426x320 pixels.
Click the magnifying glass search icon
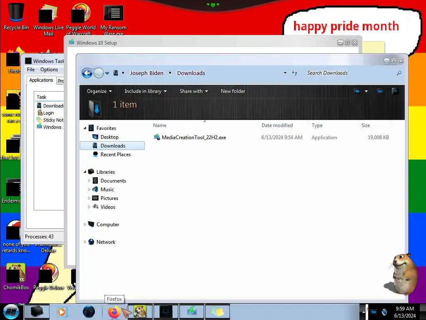399,73
